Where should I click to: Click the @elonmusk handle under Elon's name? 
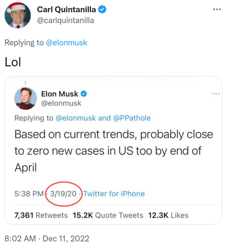[x=61, y=103]
